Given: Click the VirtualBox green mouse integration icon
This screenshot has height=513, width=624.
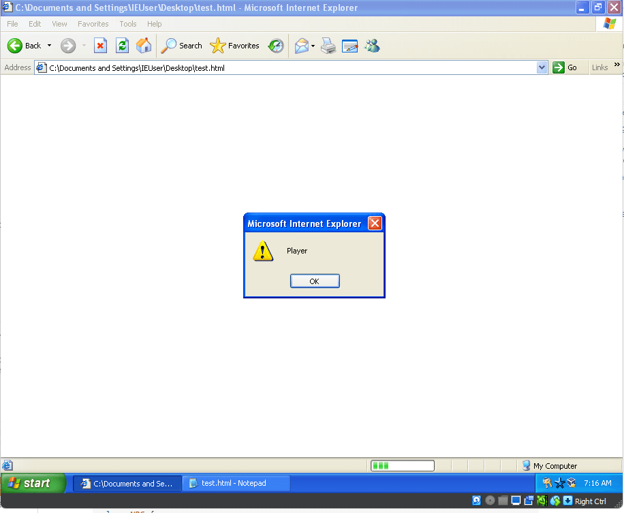Looking at the screenshot, I should (542, 501).
